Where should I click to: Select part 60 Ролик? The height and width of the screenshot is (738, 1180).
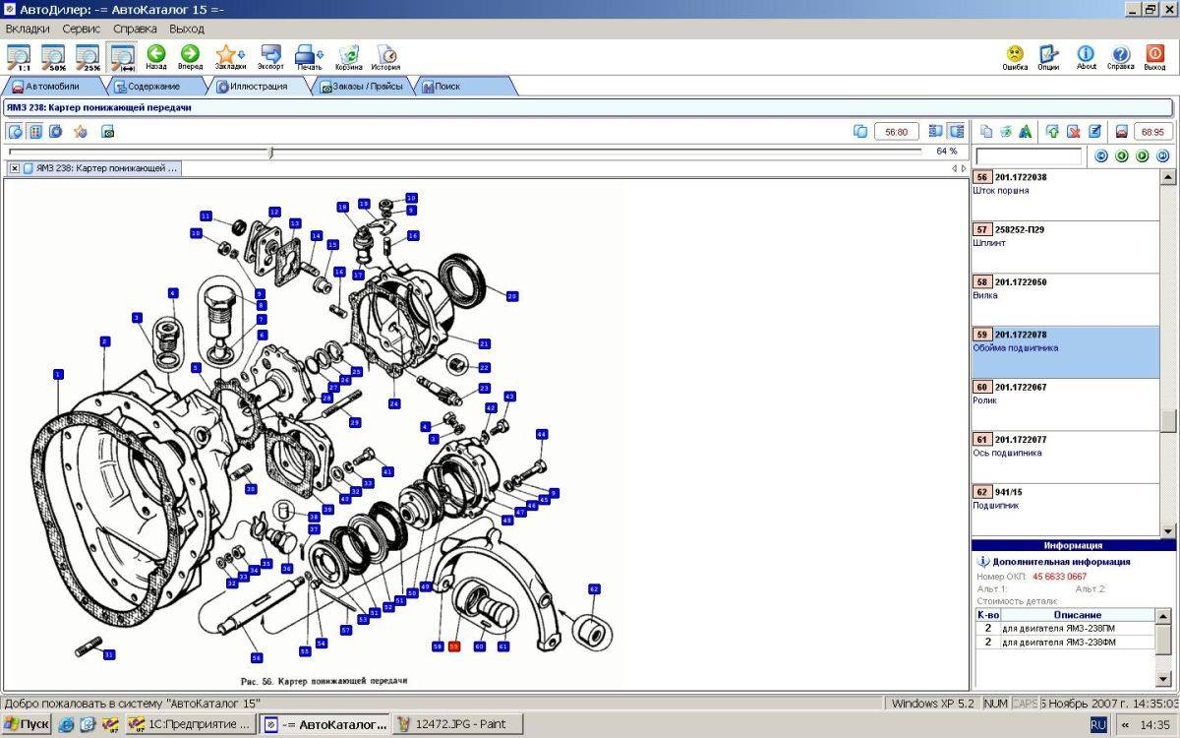1066,405
